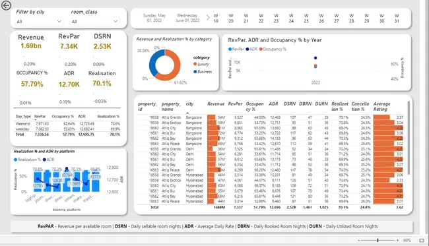Click the Revenue 1.69bn KPI value

click(31, 46)
